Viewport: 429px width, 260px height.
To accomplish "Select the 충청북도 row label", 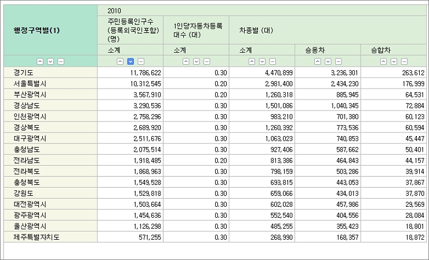I will click(x=27, y=182).
